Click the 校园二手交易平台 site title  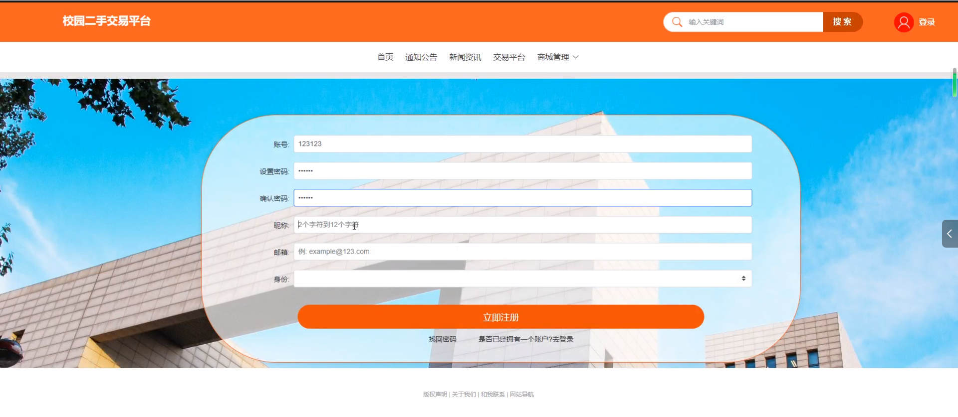click(x=106, y=21)
